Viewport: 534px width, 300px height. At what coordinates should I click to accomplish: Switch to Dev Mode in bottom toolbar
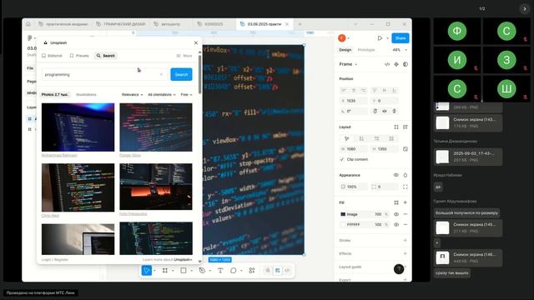tap(287, 270)
